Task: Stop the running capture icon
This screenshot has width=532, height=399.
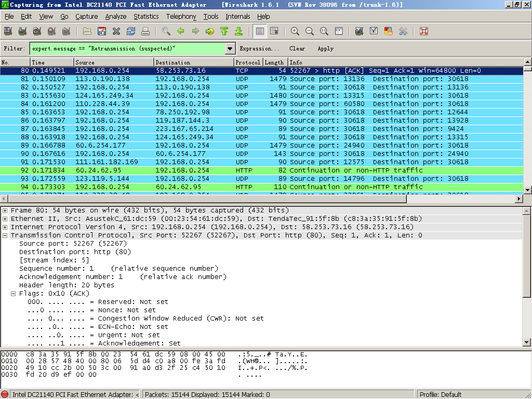Action: 51,31
